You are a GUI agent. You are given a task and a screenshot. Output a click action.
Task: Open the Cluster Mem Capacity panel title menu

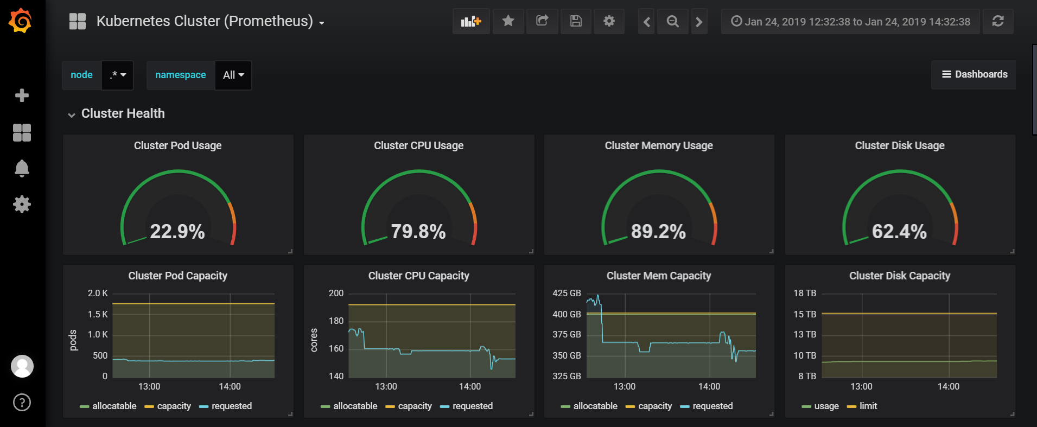coord(658,276)
